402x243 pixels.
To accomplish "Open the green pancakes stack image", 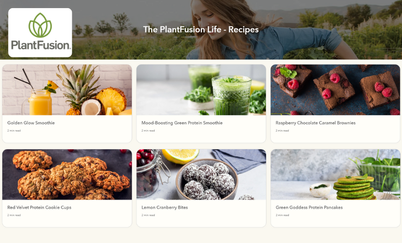I will 335,175.
